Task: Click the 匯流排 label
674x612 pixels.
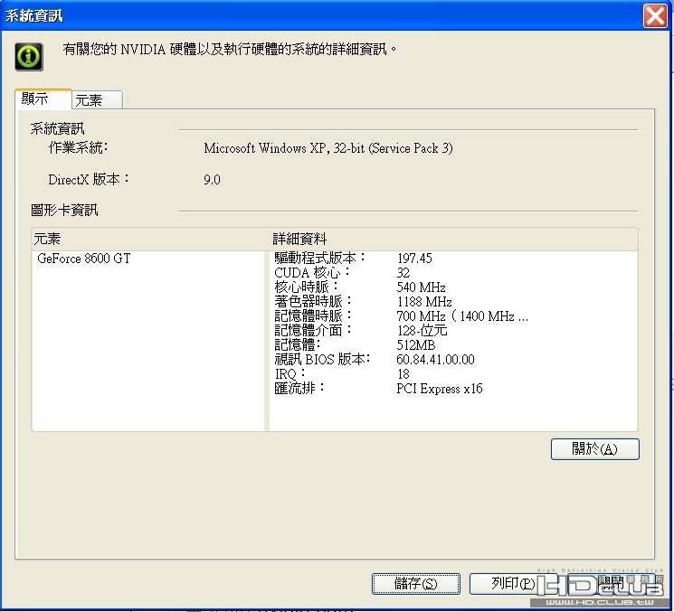Action: (299, 388)
